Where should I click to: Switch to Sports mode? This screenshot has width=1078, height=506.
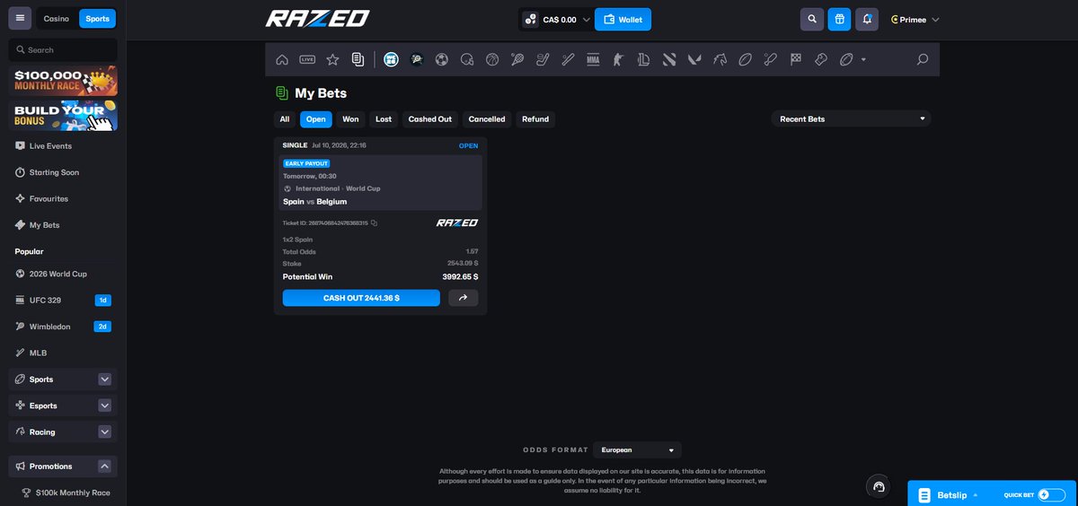(97, 18)
